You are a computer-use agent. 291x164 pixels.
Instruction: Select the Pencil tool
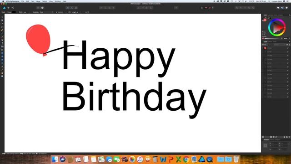click(2, 33)
